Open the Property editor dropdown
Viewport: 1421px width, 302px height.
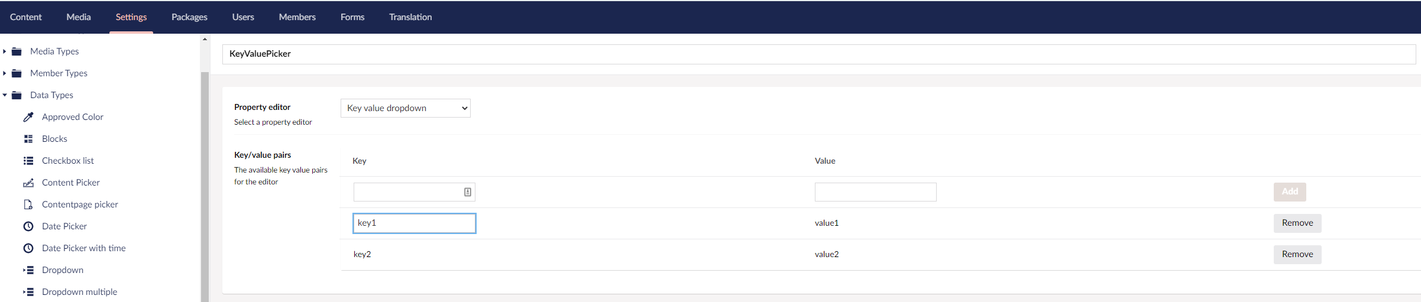(x=406, y=108)
